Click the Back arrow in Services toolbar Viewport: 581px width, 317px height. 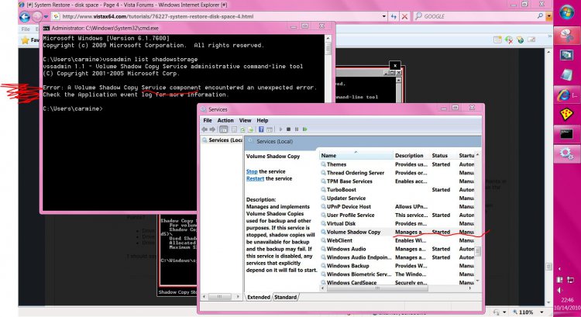[x=205, y=129]
